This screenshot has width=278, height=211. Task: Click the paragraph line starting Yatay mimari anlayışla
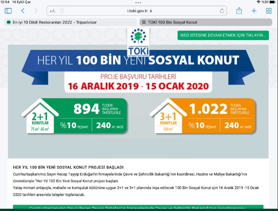[136, 188]
